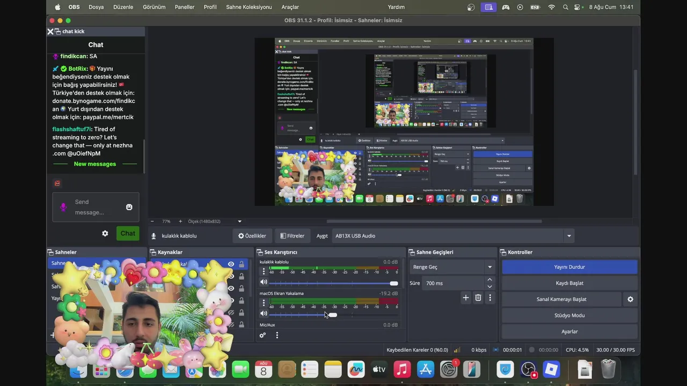Mute the macOS Ekran Yakalama audio
Image resolution: width=687 pixels, height=386 pixels.
pyautogui.click(x=264, y=314)
